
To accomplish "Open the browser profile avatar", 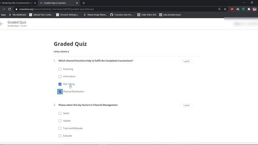I will tap(254, 9).
